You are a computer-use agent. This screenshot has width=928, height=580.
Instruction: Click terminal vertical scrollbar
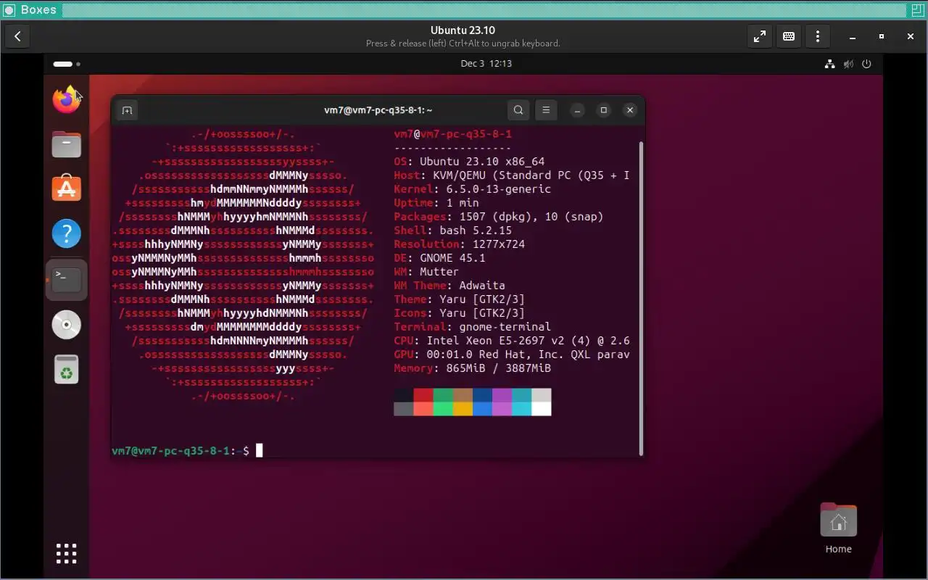point(641,297)
